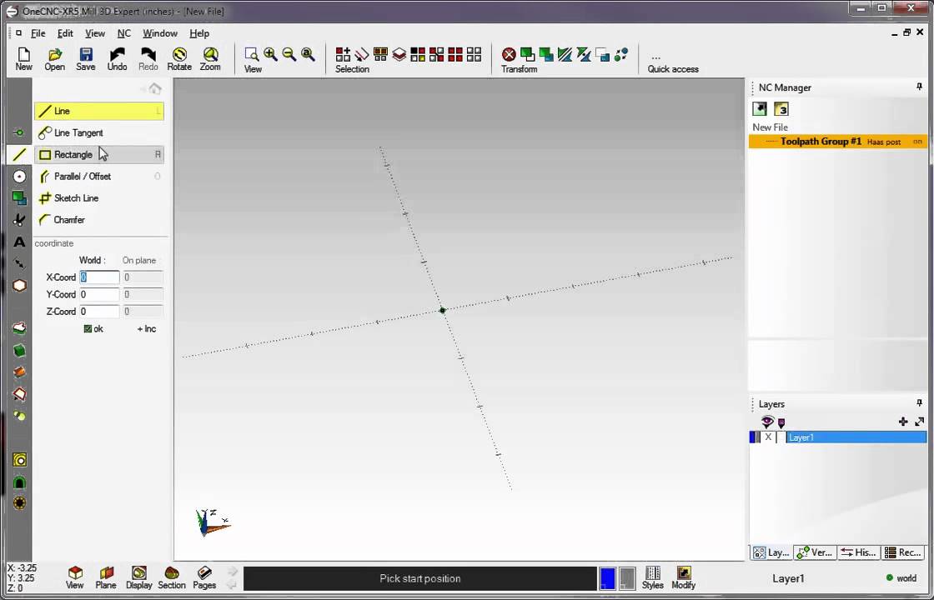This screenshot has height=600, width=934.
Task: Select the scissors trim tools icon
Action: [x=19, y=220]
